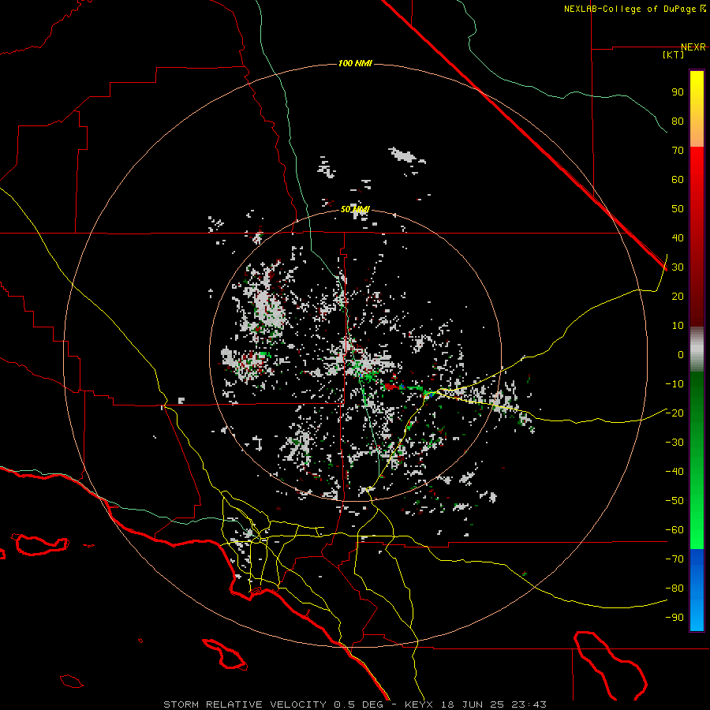Screen dimensions: 710x710
Task: Click the -10 value on the velocity scale
Action: coord(674,384)
